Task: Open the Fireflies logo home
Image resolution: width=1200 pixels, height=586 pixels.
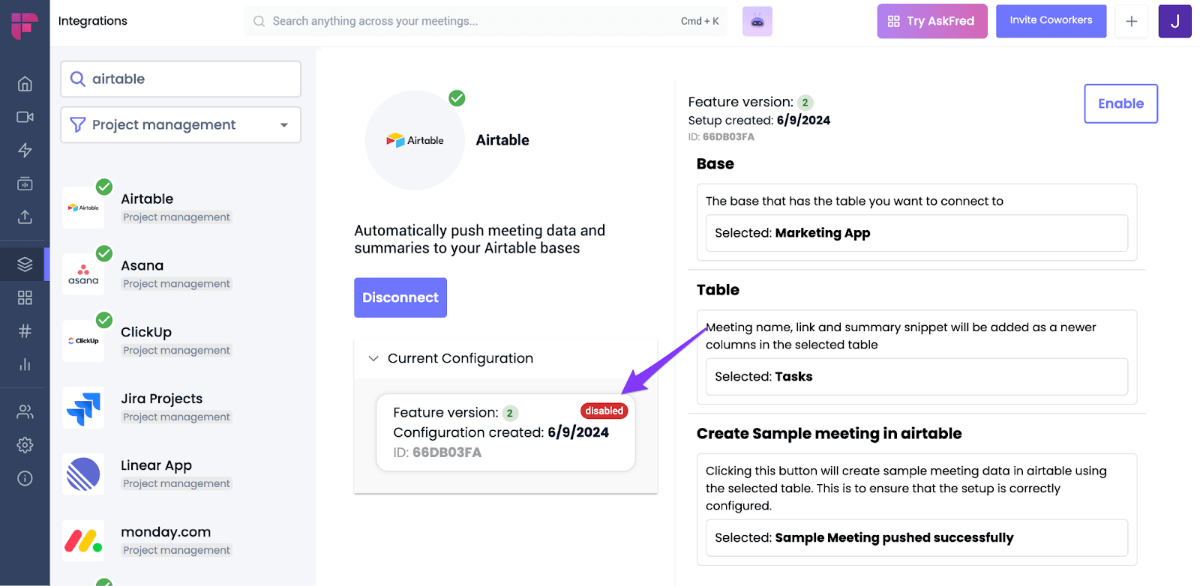Action: click(x=25, y=25)
